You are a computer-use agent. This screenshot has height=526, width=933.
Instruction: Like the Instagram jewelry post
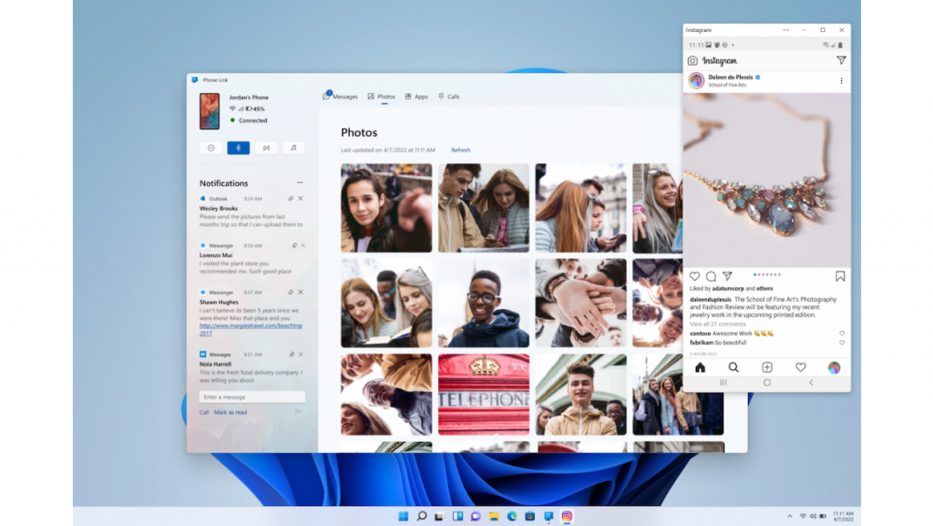694,276
